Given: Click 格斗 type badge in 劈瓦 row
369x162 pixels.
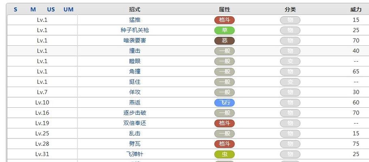Looking at the screenshot, I should (224, 144).
